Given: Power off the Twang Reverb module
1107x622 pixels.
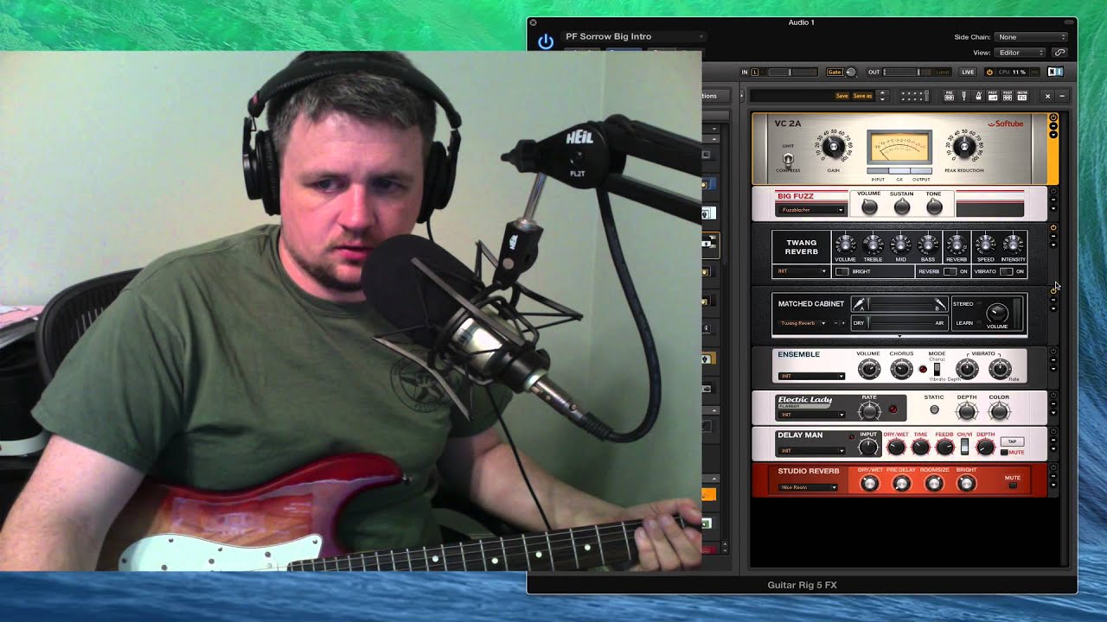Looking at the screenshot, I should pyautogui.click(x=1053, y=227).
